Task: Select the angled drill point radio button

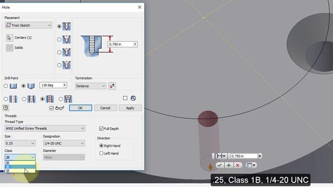Action: (23, 86)
